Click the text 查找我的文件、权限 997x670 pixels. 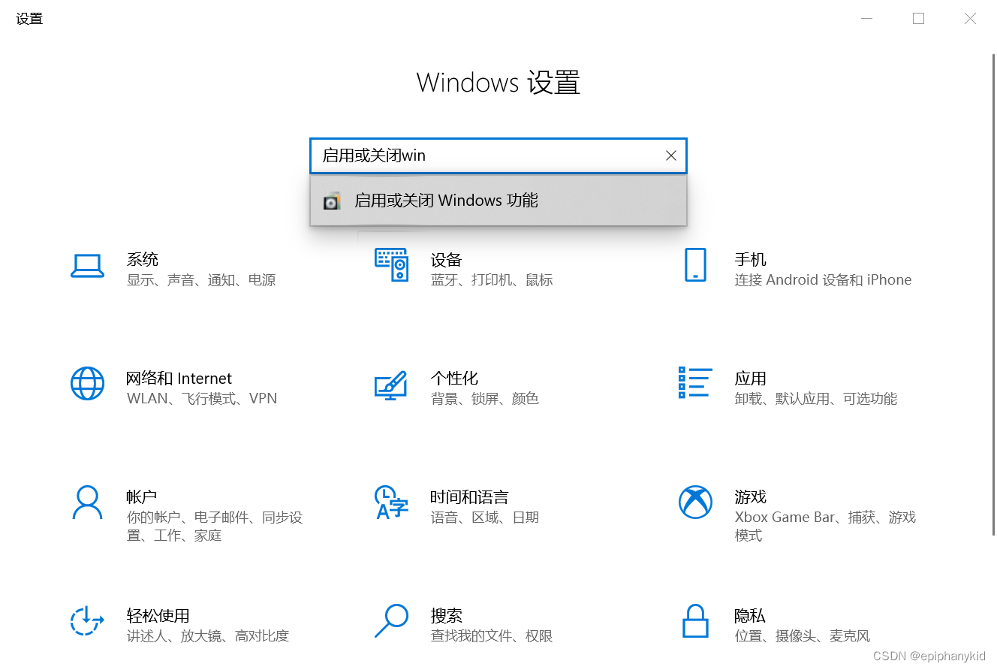492,636
